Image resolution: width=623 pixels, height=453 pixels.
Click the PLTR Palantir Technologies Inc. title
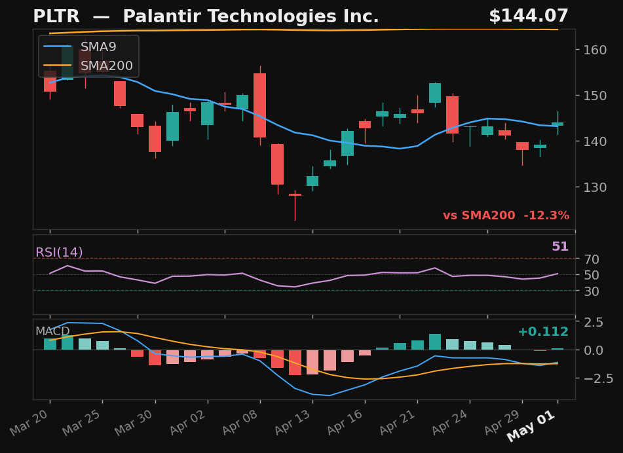click(206, 16)
